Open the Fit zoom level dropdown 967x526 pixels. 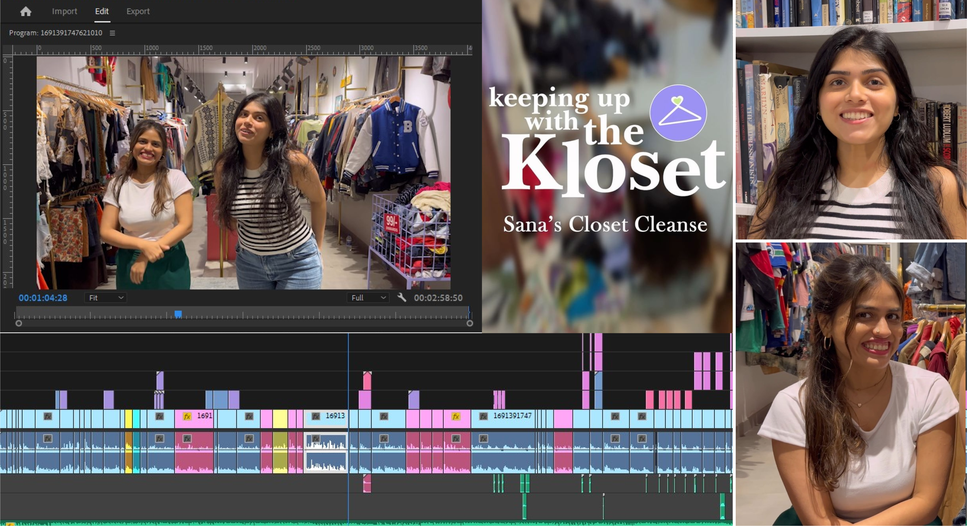coord(105,298)
